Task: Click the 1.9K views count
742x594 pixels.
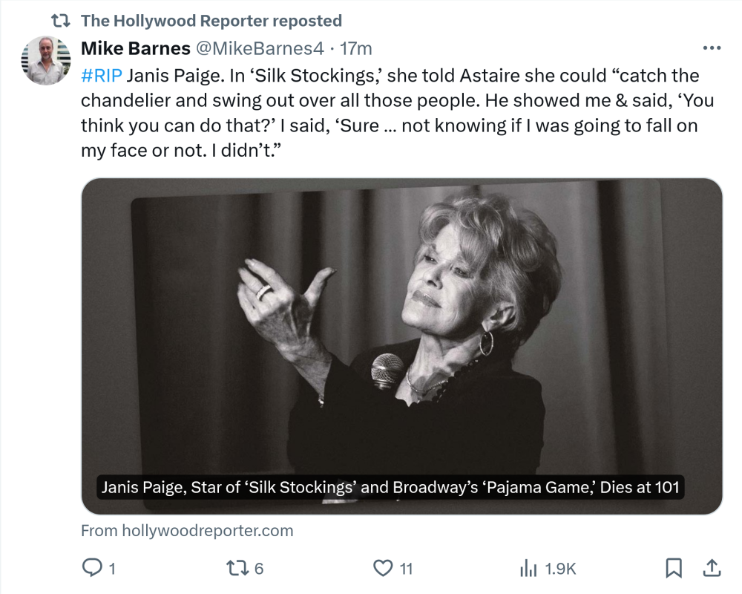Action: (x=560, y=569)
